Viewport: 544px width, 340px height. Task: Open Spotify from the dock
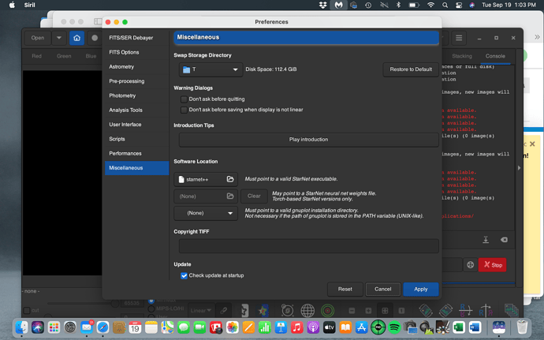[x=394, y=327]
